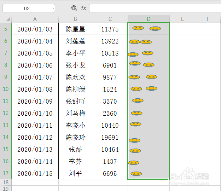Select the name cell 张磊
Screen dimensions: 221x191
75,149
